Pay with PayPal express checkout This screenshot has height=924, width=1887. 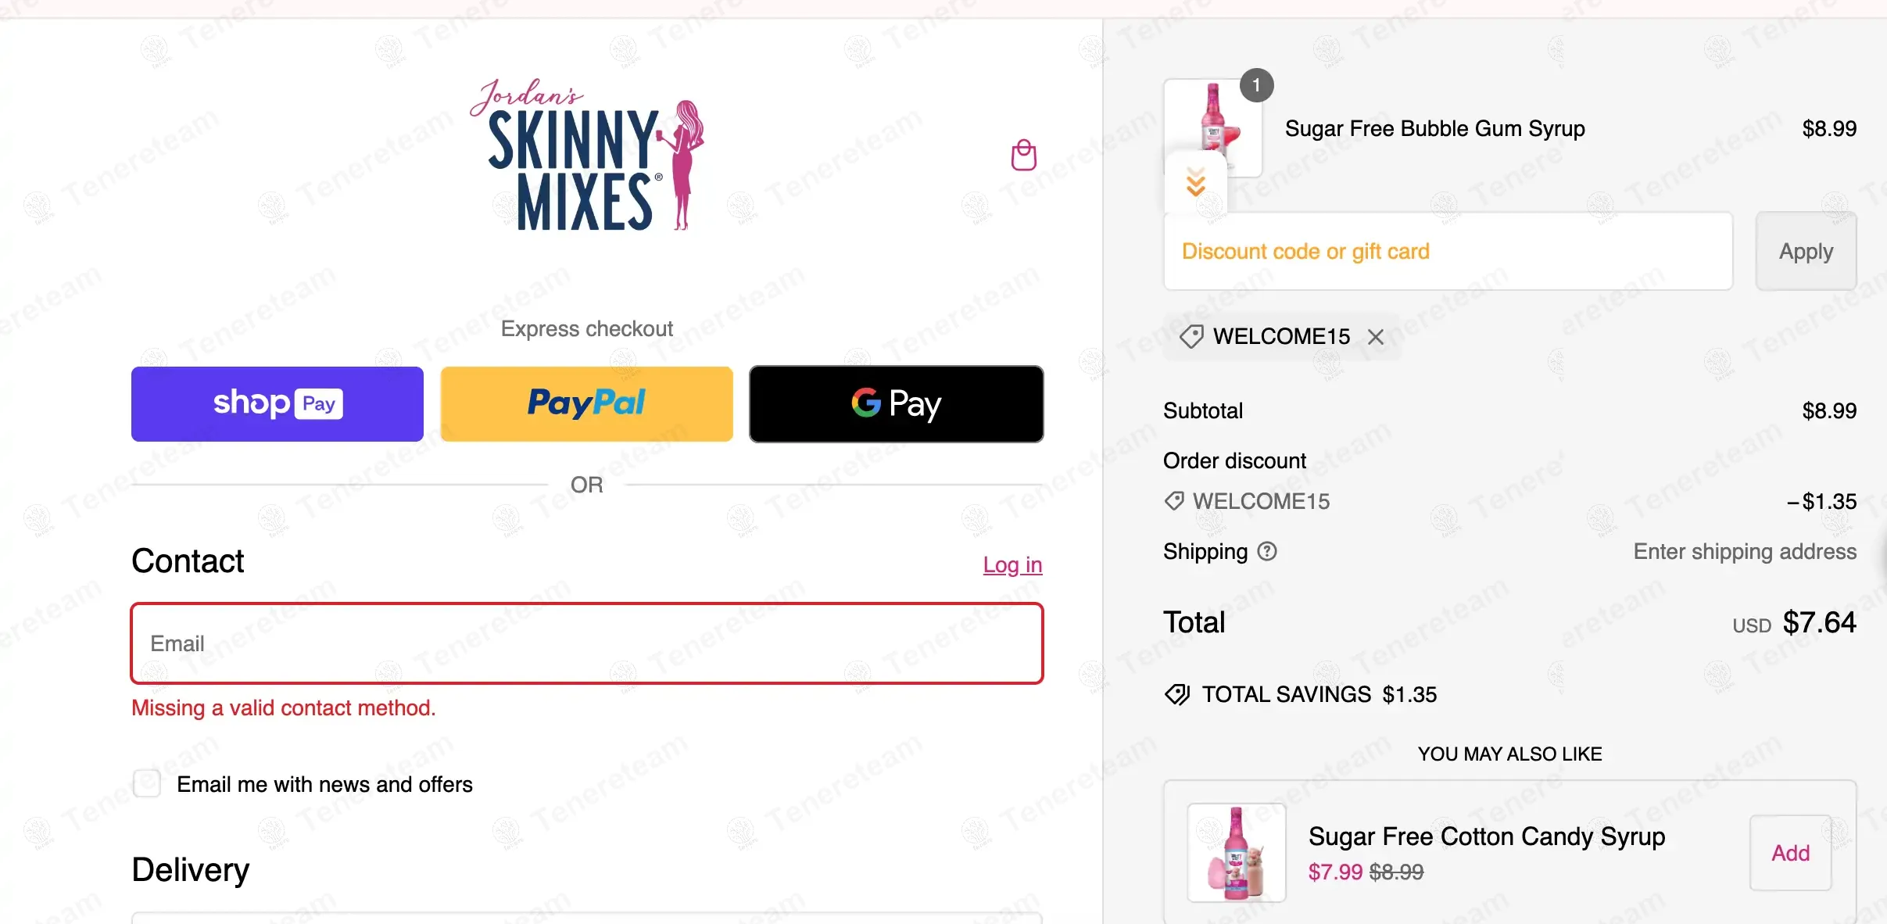[x=586, y=403]
